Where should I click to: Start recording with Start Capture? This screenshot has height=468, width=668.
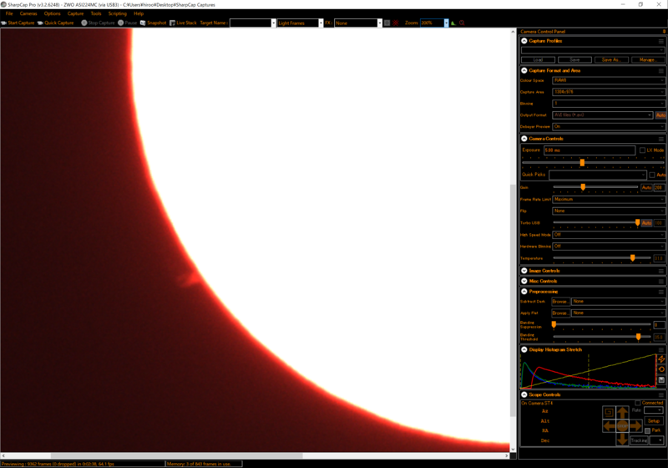18,23
